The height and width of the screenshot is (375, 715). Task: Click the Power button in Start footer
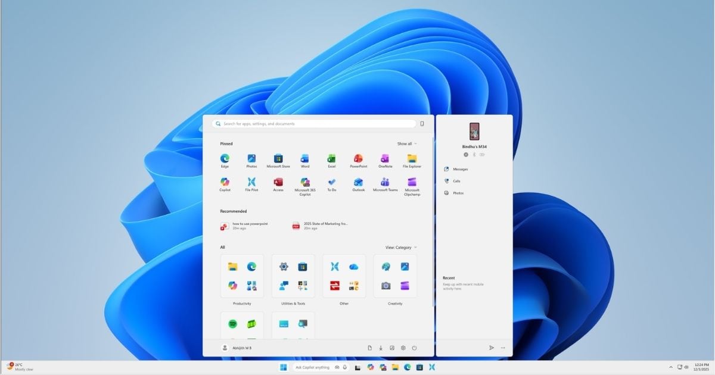(414, 348)
